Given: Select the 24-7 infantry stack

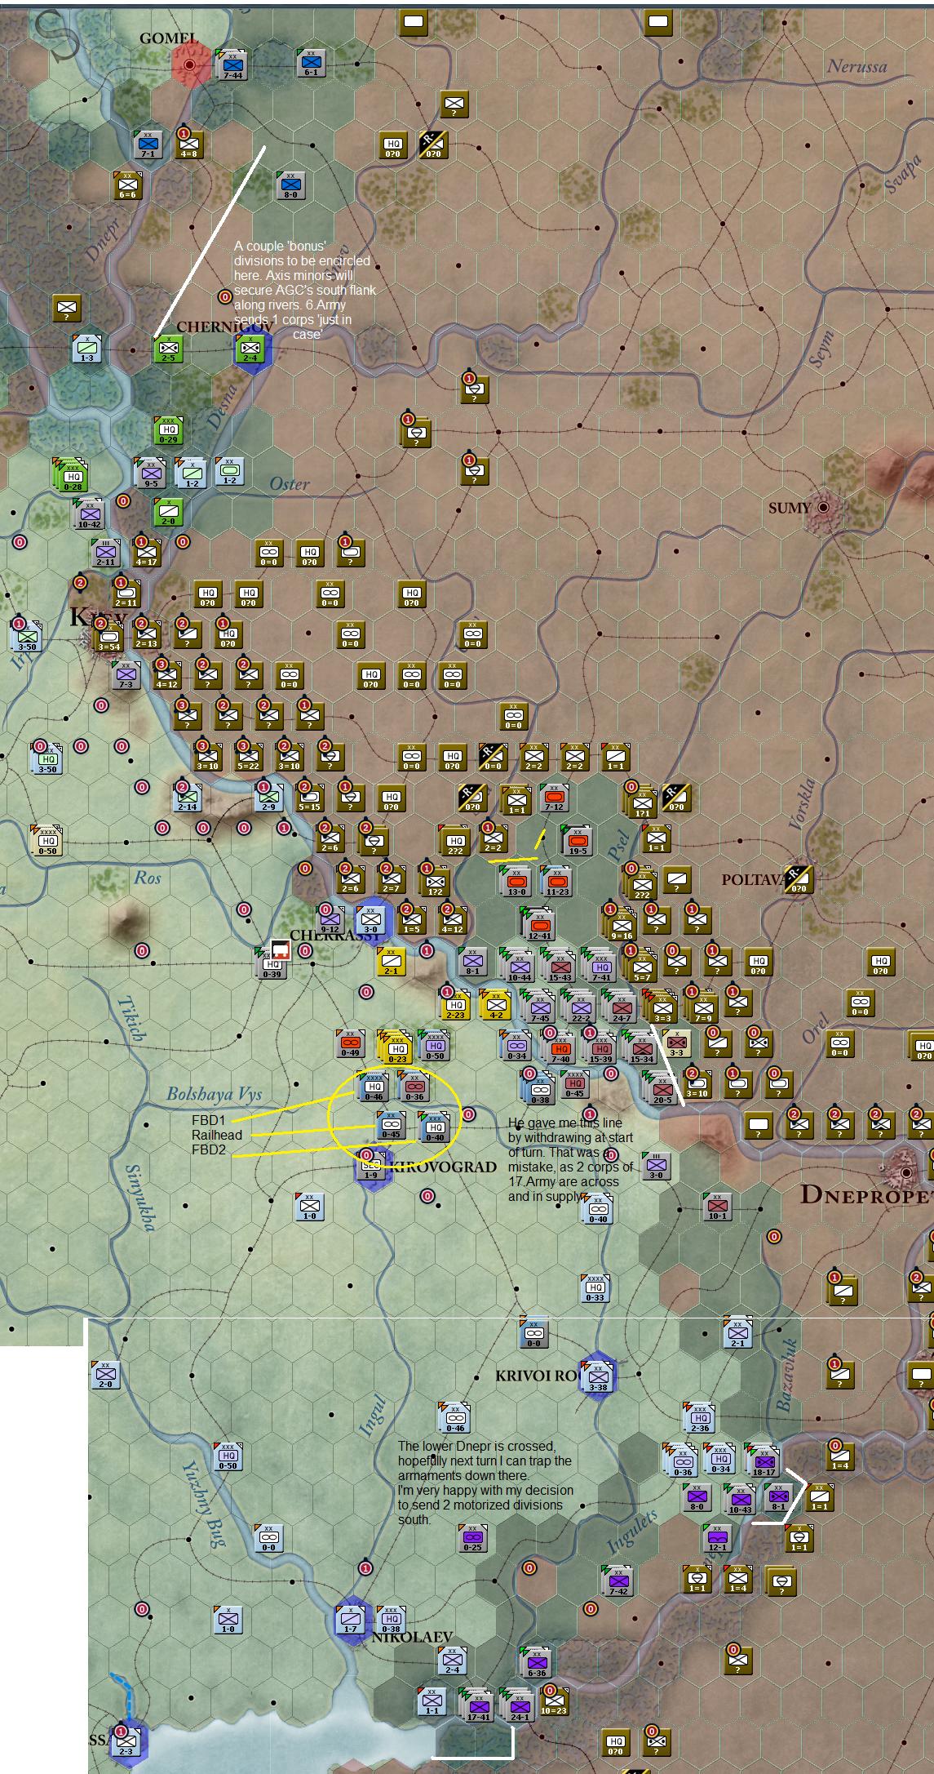Looking at the screenshot, I should tap(620, 1007).
